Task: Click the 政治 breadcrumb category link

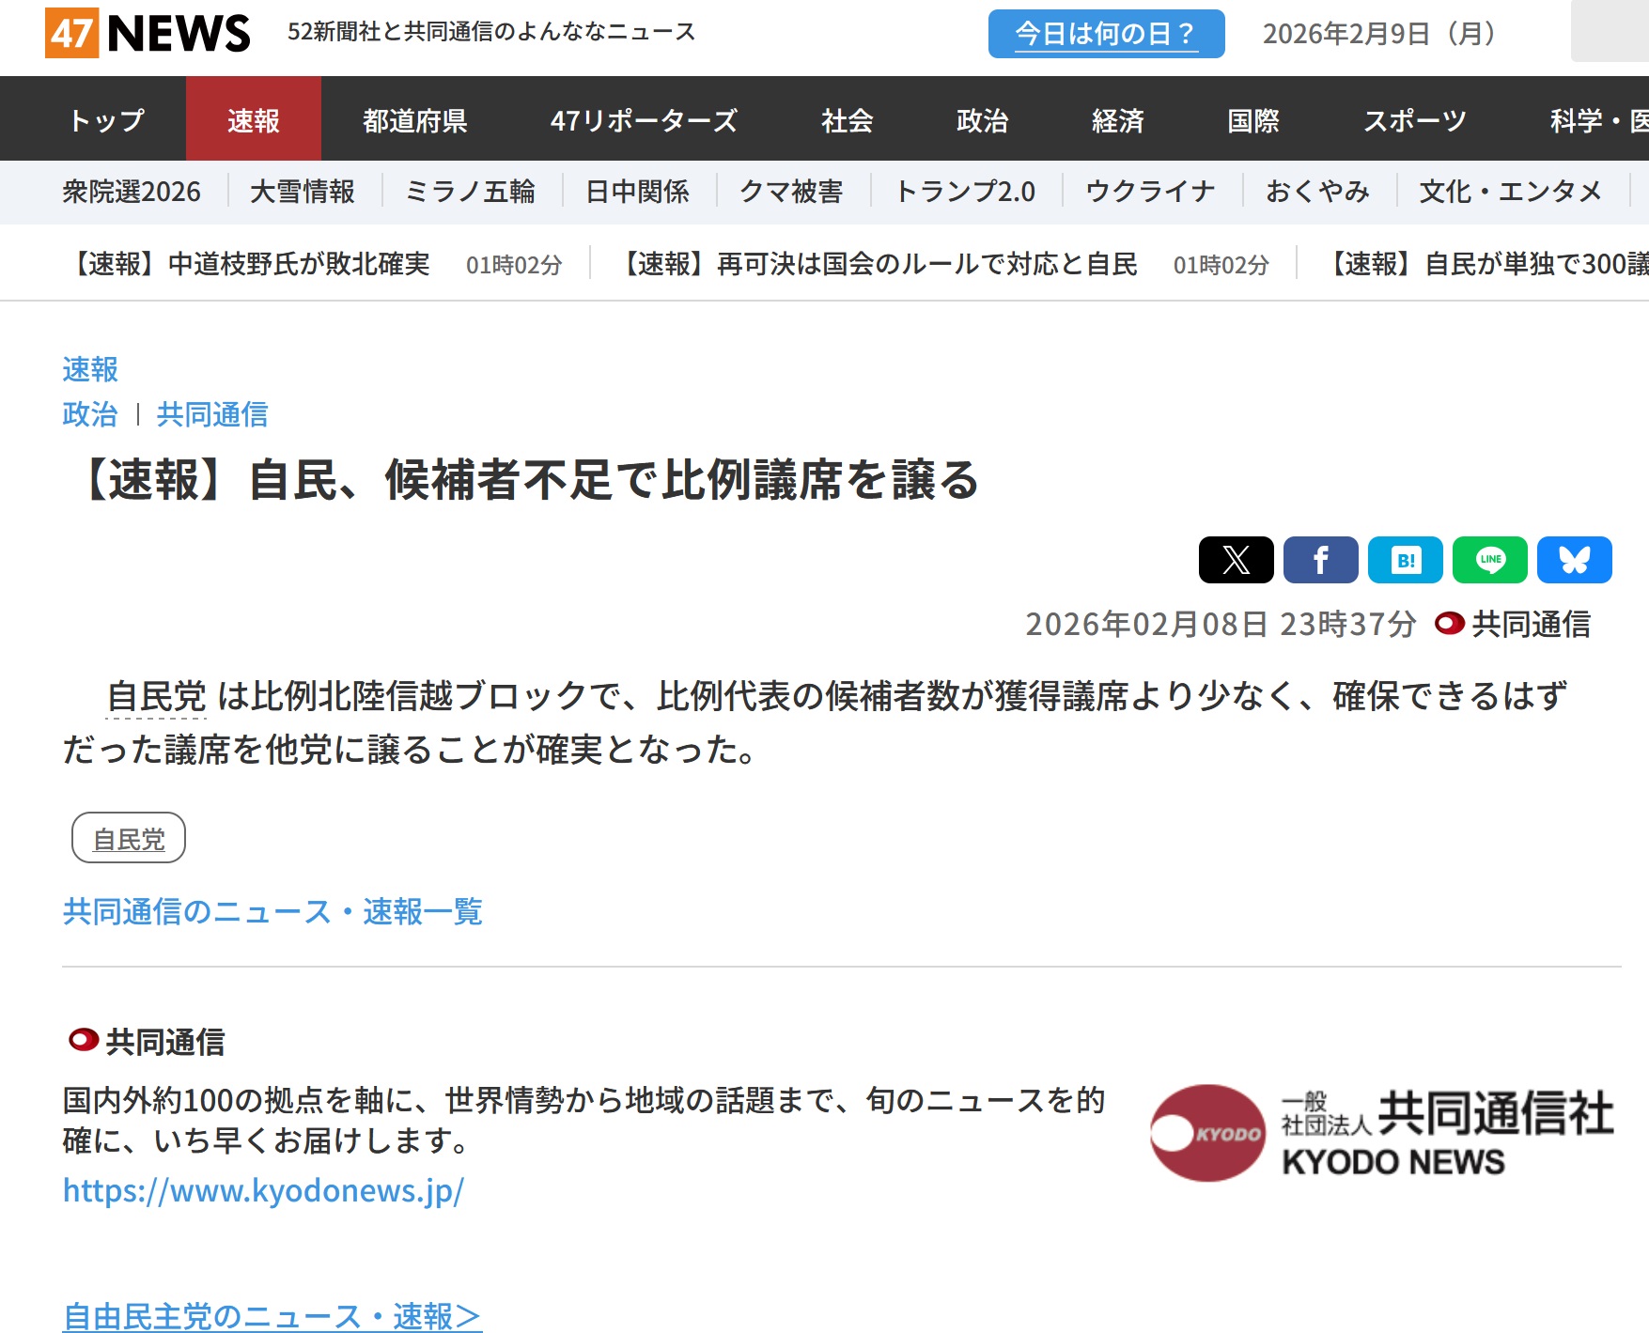Action: click(90, 414)
